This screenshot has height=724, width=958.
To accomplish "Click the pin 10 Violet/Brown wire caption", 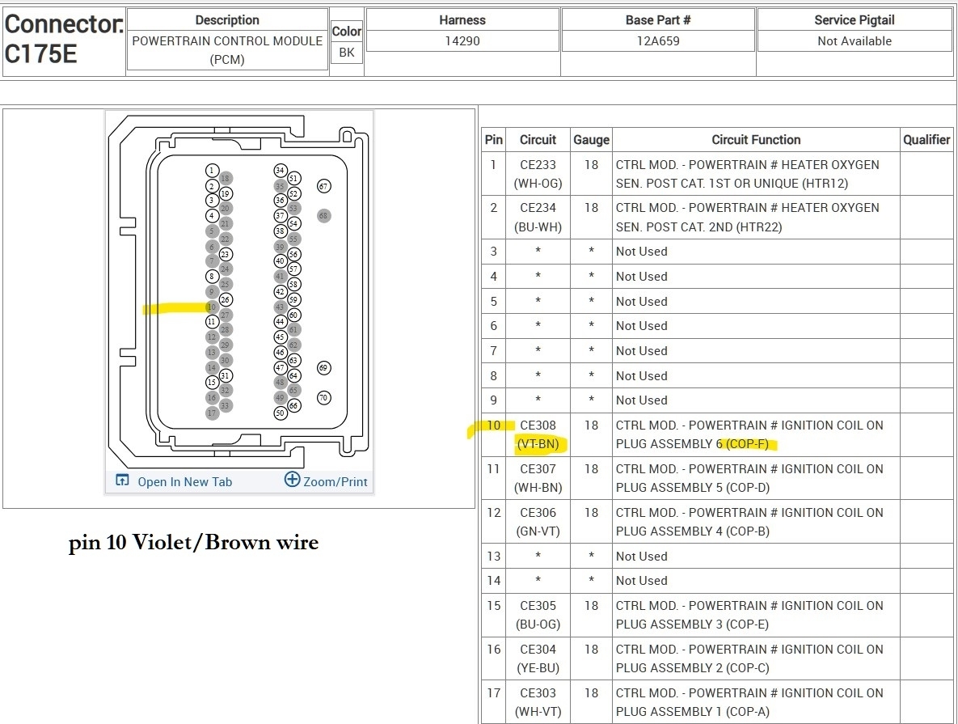I will (194, 542).
